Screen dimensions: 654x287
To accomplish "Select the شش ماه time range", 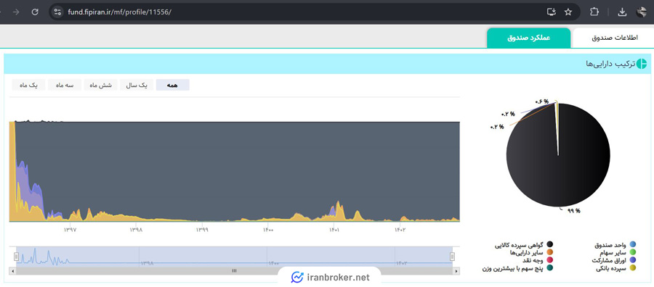I will pyautogui.click(x=101, y=85).
